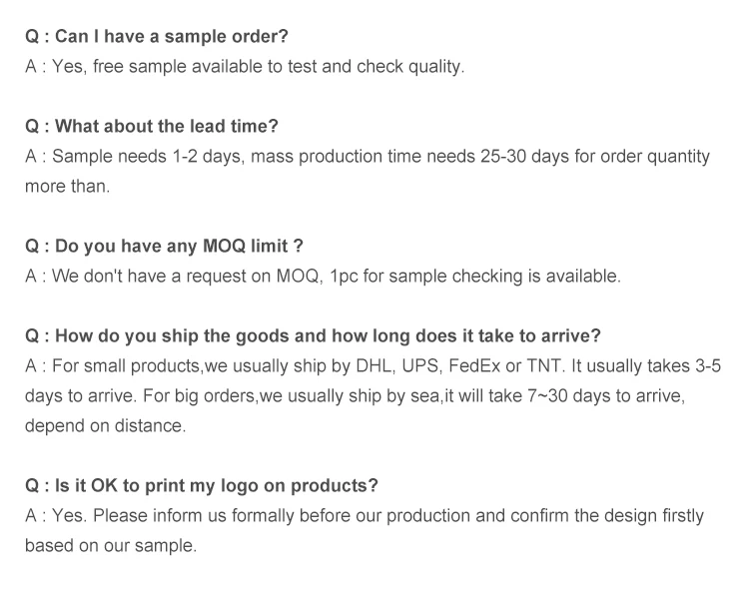Click the 'How do you ship the goods' question
This screenshot has height=600, width=749.
314,336
